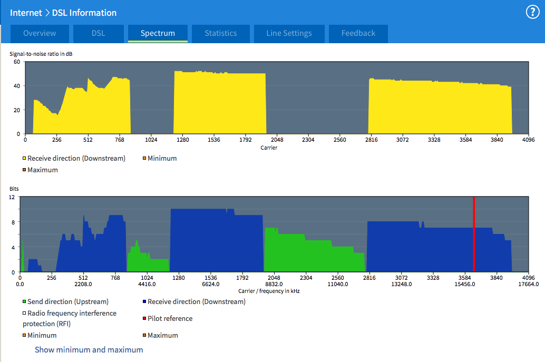Open the DSL tab
This screenshot has width=545, height=362.
[98, 33]
